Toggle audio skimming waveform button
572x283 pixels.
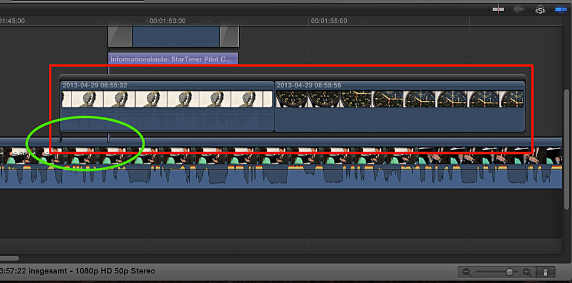coord(520,9)
